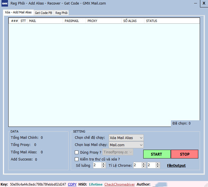The height and width of the screenshot is (187, 208).
Task: Open the Chọn loại Mail chạy dropdown
Action: tap(126, 145)
